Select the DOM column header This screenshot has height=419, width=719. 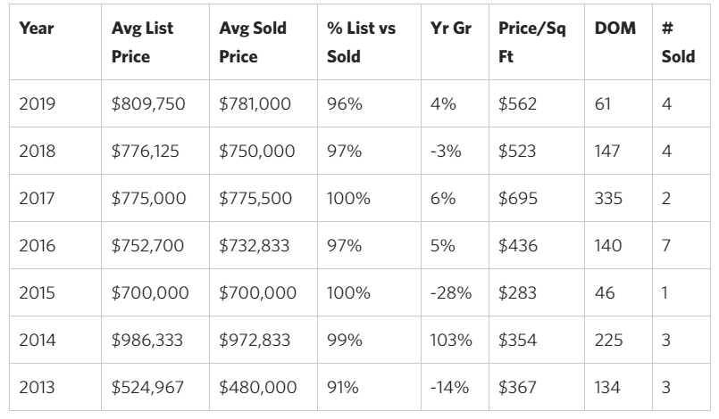click(614, 28)
